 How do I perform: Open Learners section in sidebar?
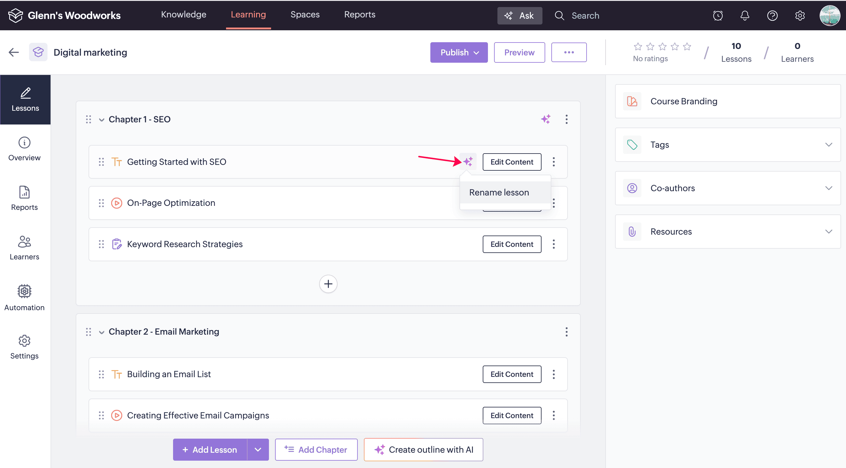pos(24,247)
